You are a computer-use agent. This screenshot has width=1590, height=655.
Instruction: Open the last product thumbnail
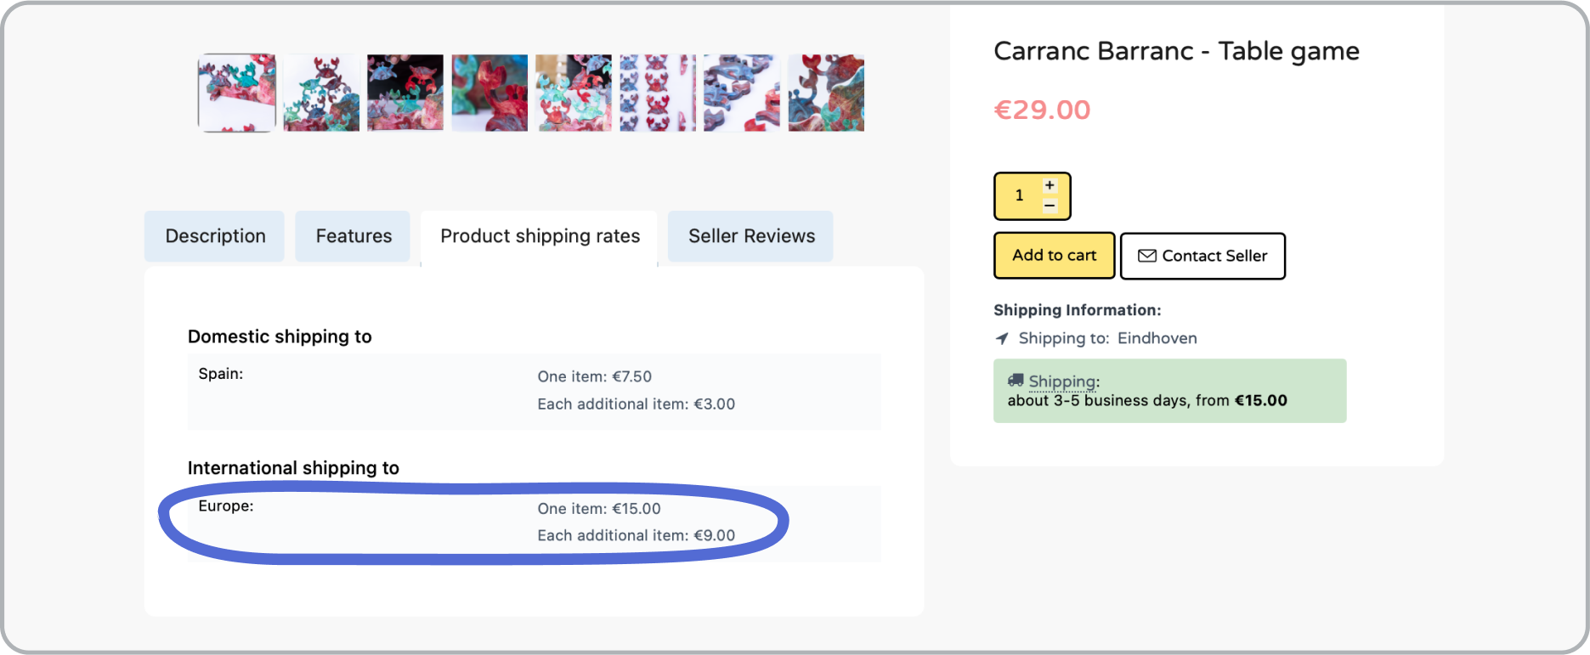click(x=826, y=93)
